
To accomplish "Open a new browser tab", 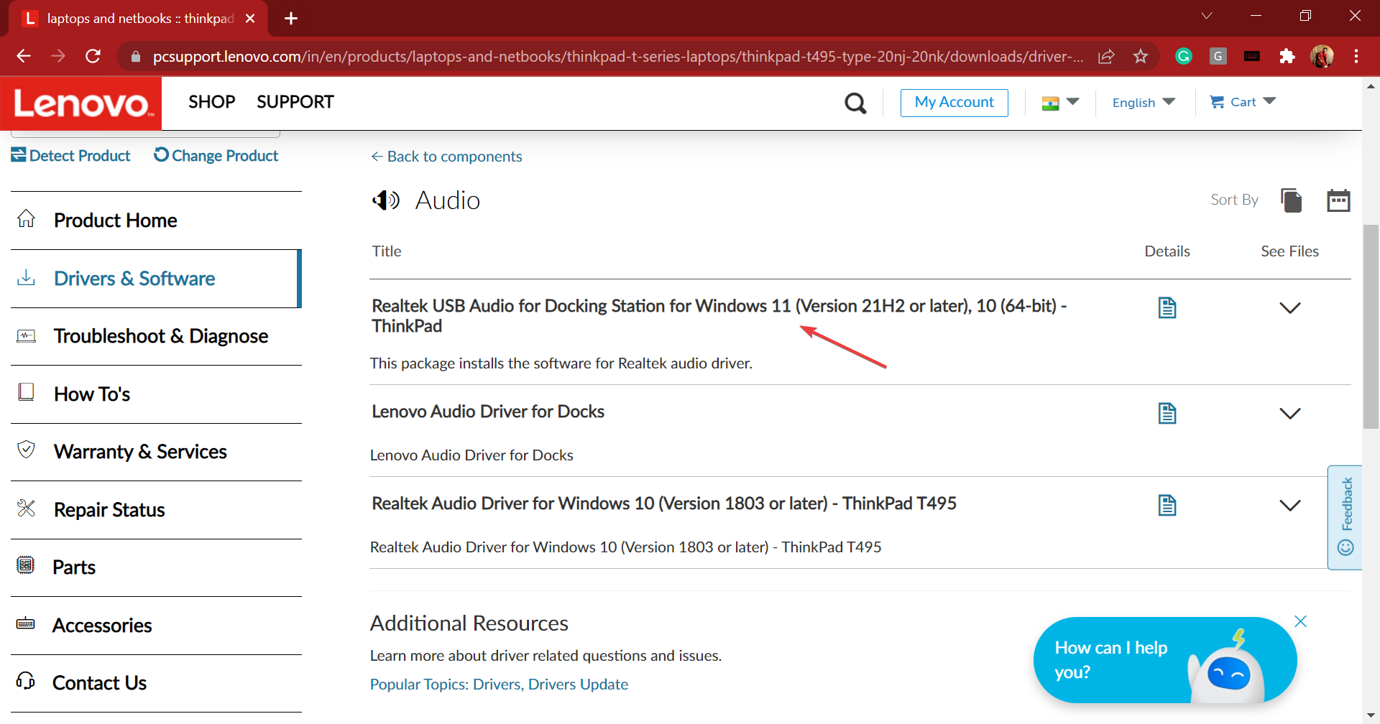I will coord(291,19).
